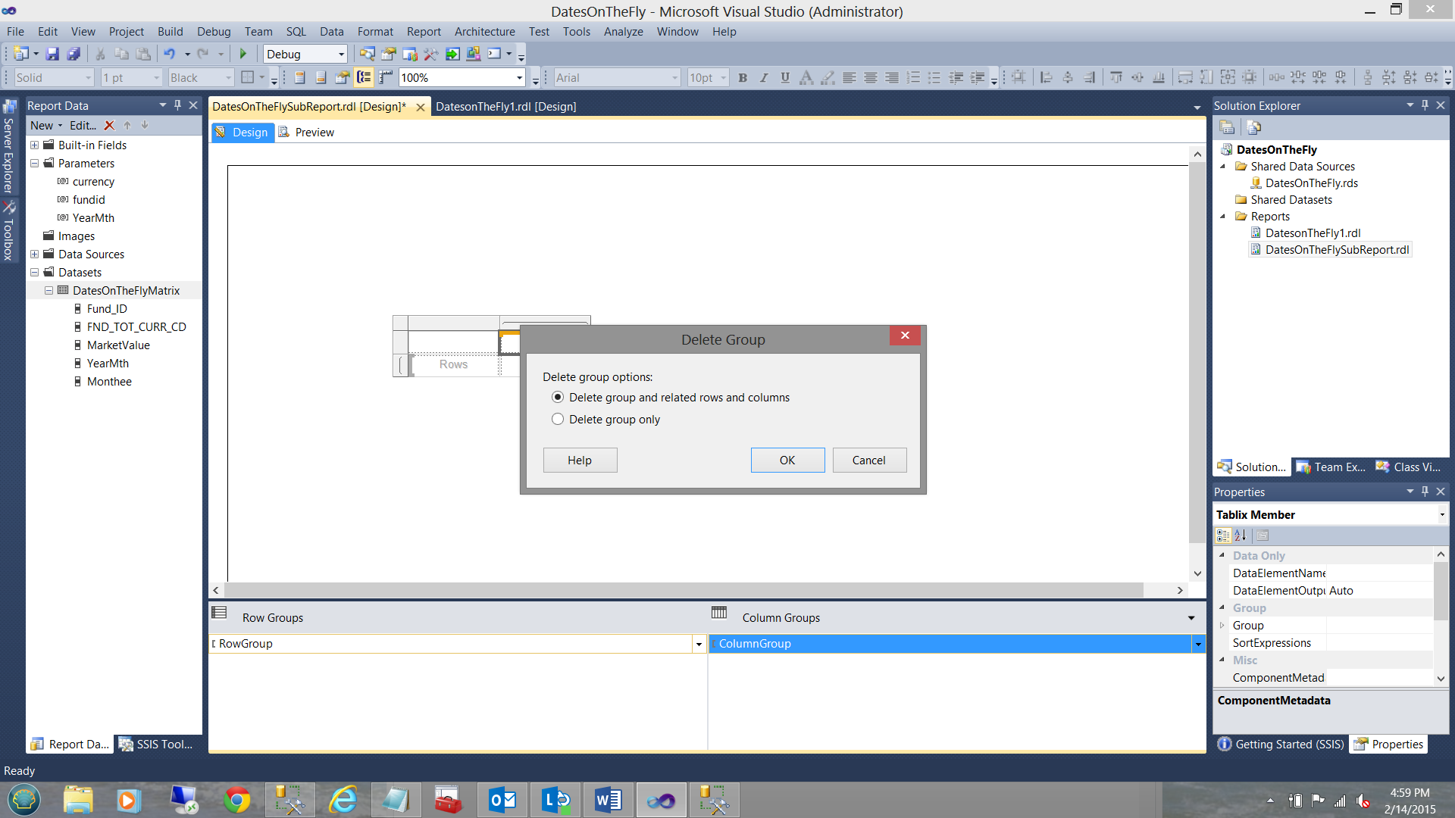
Task: Open the Debug configuration dropdown
Action: 341,54
